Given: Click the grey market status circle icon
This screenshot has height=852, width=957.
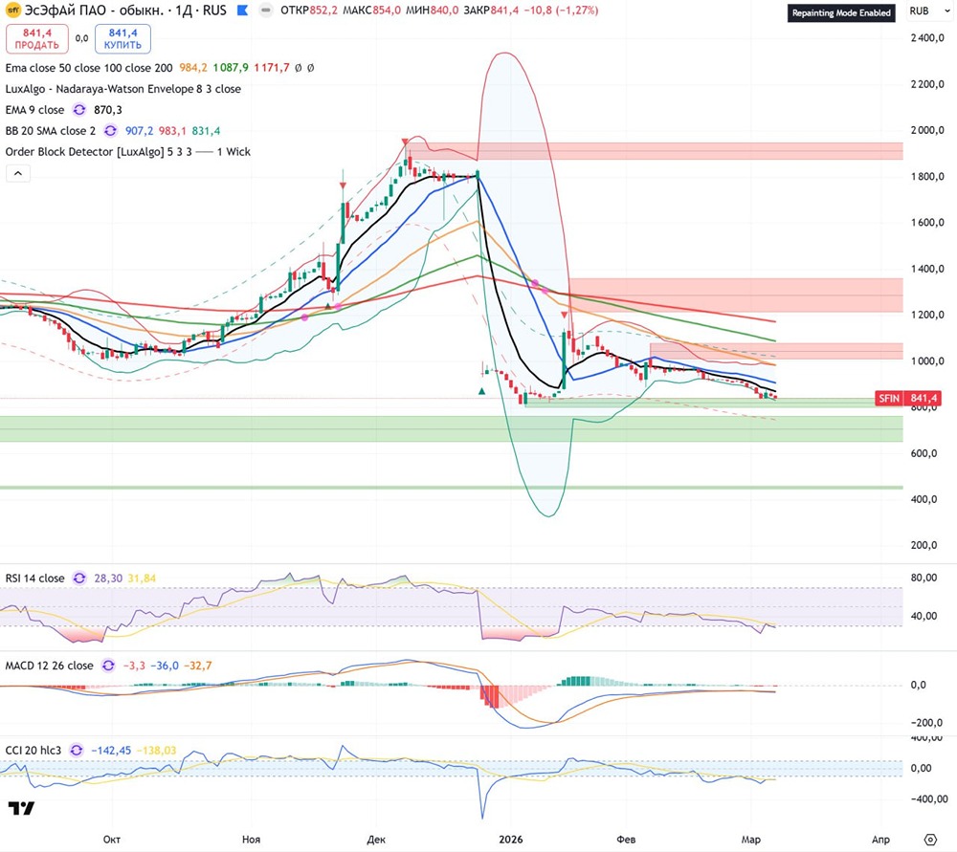Looking at the screenshot, I should click(x=265, y=11).
